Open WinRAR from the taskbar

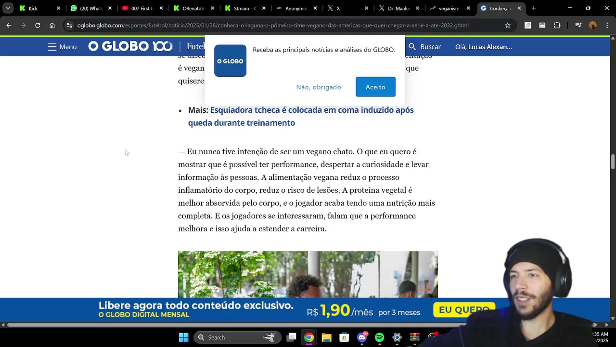pos(415,337)
